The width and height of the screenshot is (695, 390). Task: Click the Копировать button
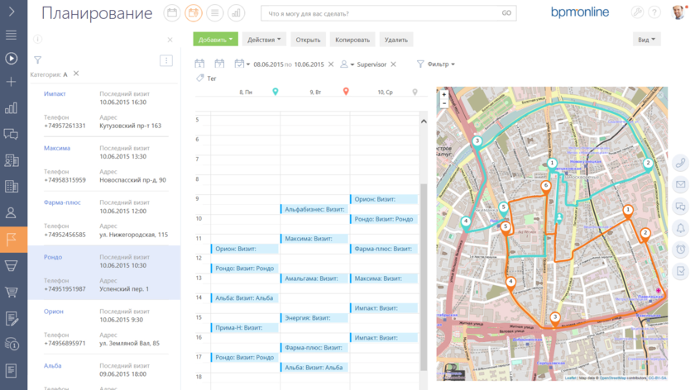(x=352, y=40)
